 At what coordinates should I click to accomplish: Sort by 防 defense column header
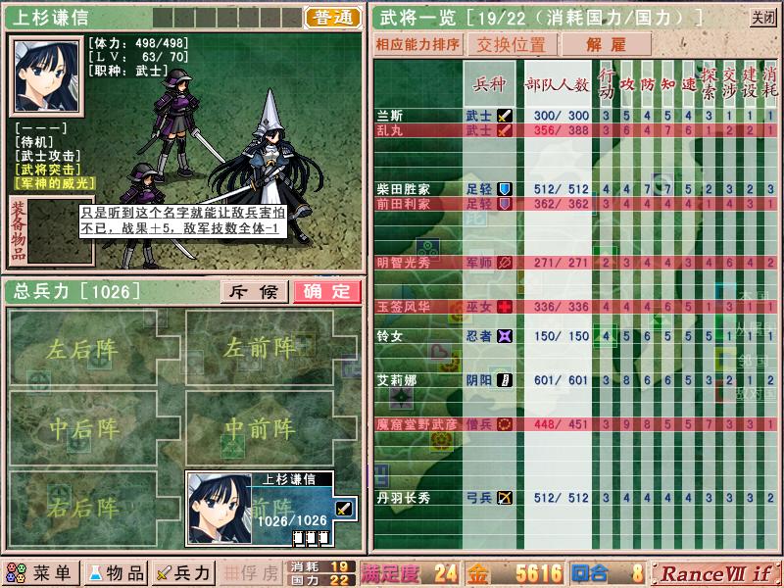click(647, 84)
